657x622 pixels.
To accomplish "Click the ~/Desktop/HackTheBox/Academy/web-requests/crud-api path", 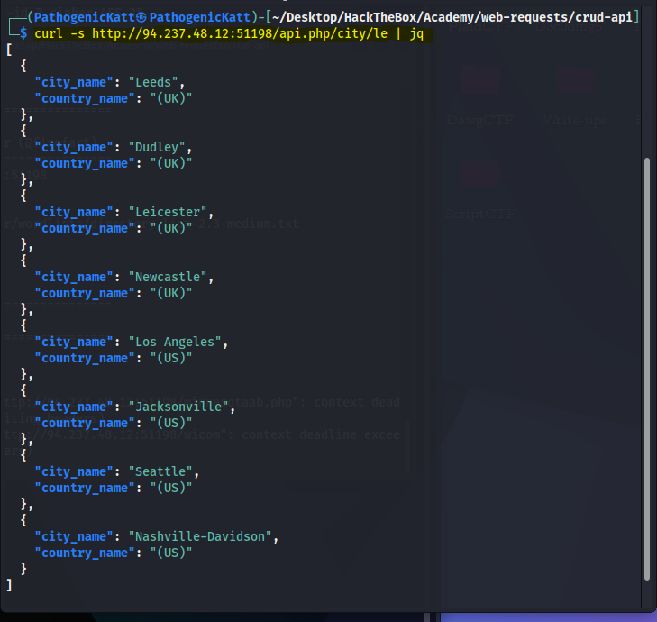I will pyautogui.click(x=452, y=17).
